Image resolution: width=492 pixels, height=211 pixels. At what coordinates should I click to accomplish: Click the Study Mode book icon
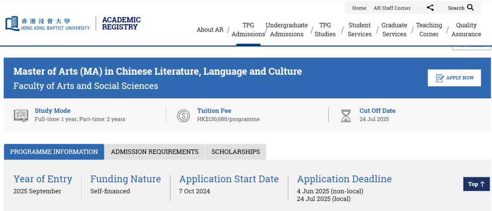[x=21, y=115]
